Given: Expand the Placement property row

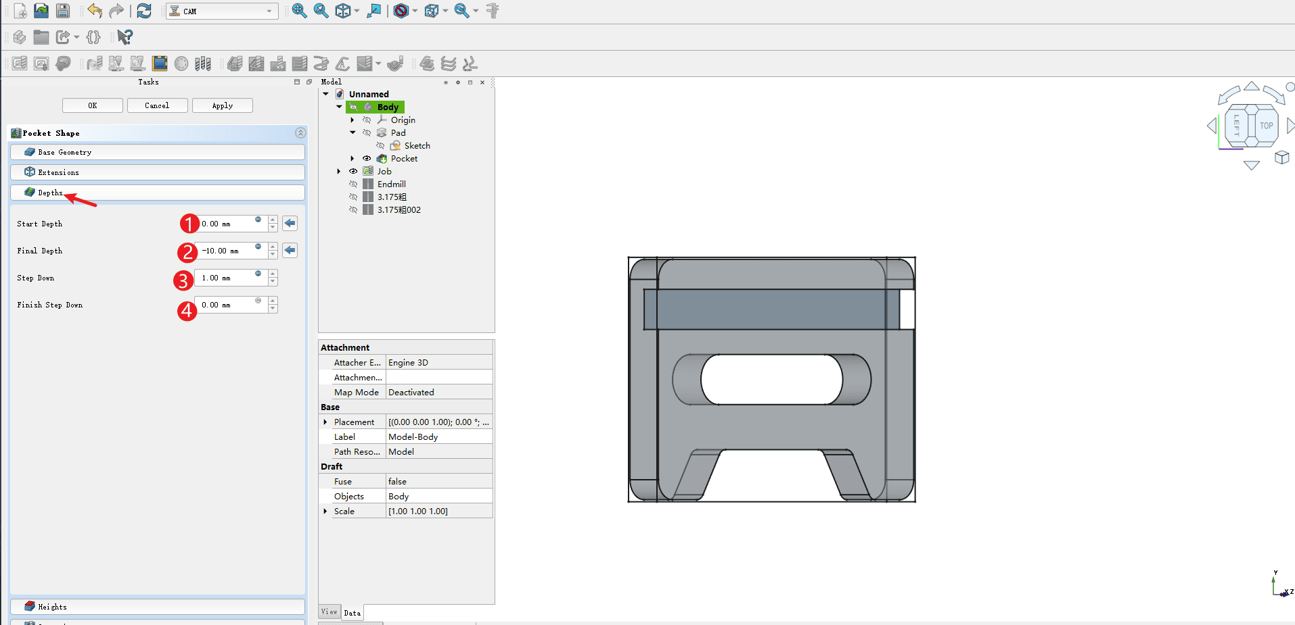Looking at the screenshot, I should click(325, 422).
